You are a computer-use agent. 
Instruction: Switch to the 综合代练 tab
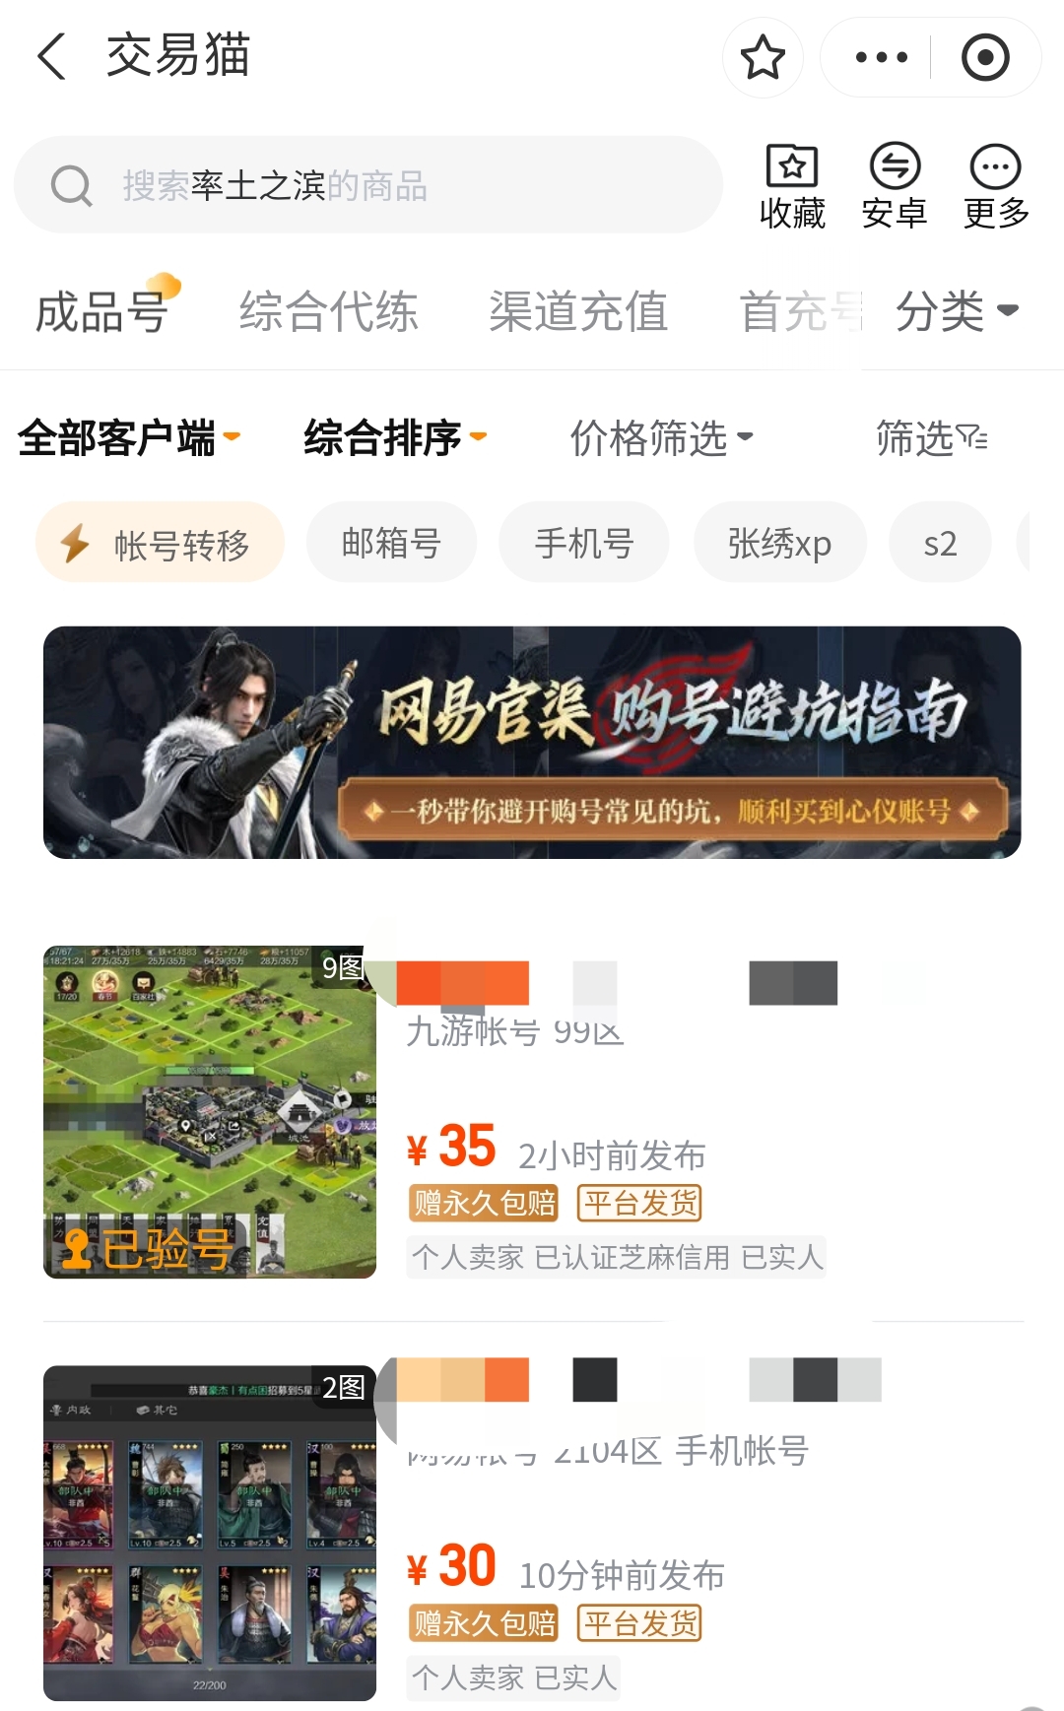tap(329, 311)
